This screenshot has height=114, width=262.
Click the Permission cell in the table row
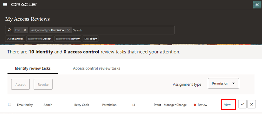(109, 105)
